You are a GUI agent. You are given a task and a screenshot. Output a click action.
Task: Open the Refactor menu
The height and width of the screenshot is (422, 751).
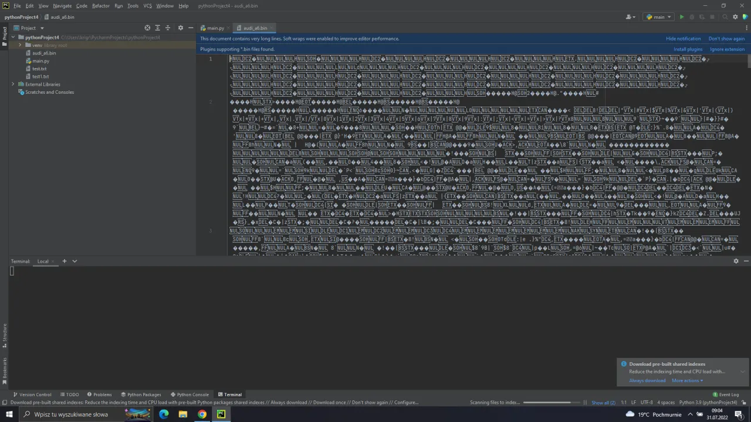100,6
